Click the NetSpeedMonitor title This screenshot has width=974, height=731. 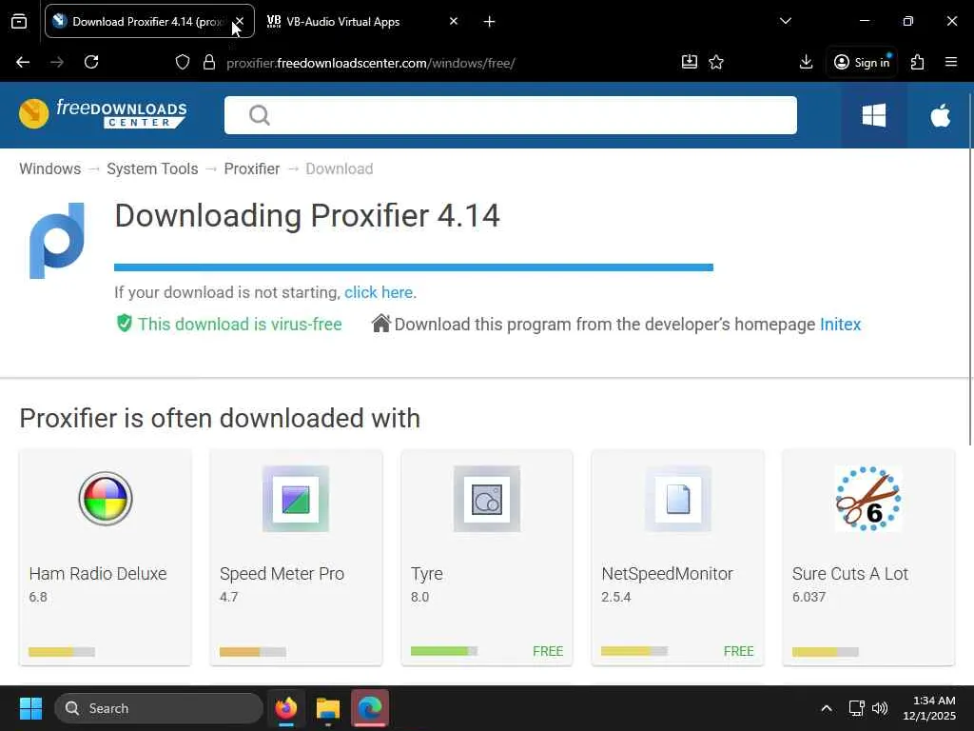(667, 574)
